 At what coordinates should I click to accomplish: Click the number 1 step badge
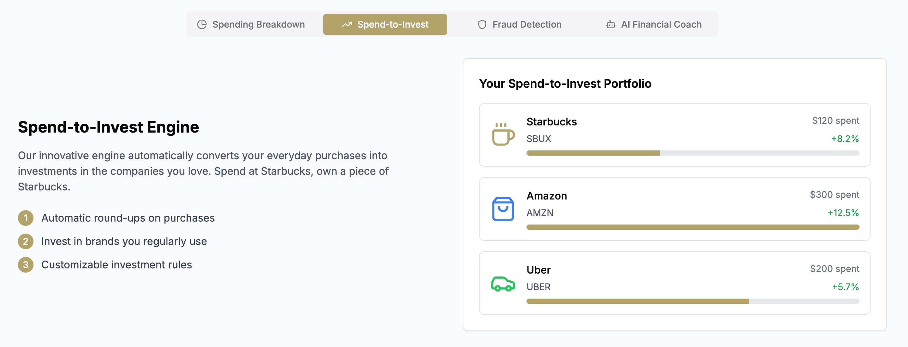[x=26, y=218]
